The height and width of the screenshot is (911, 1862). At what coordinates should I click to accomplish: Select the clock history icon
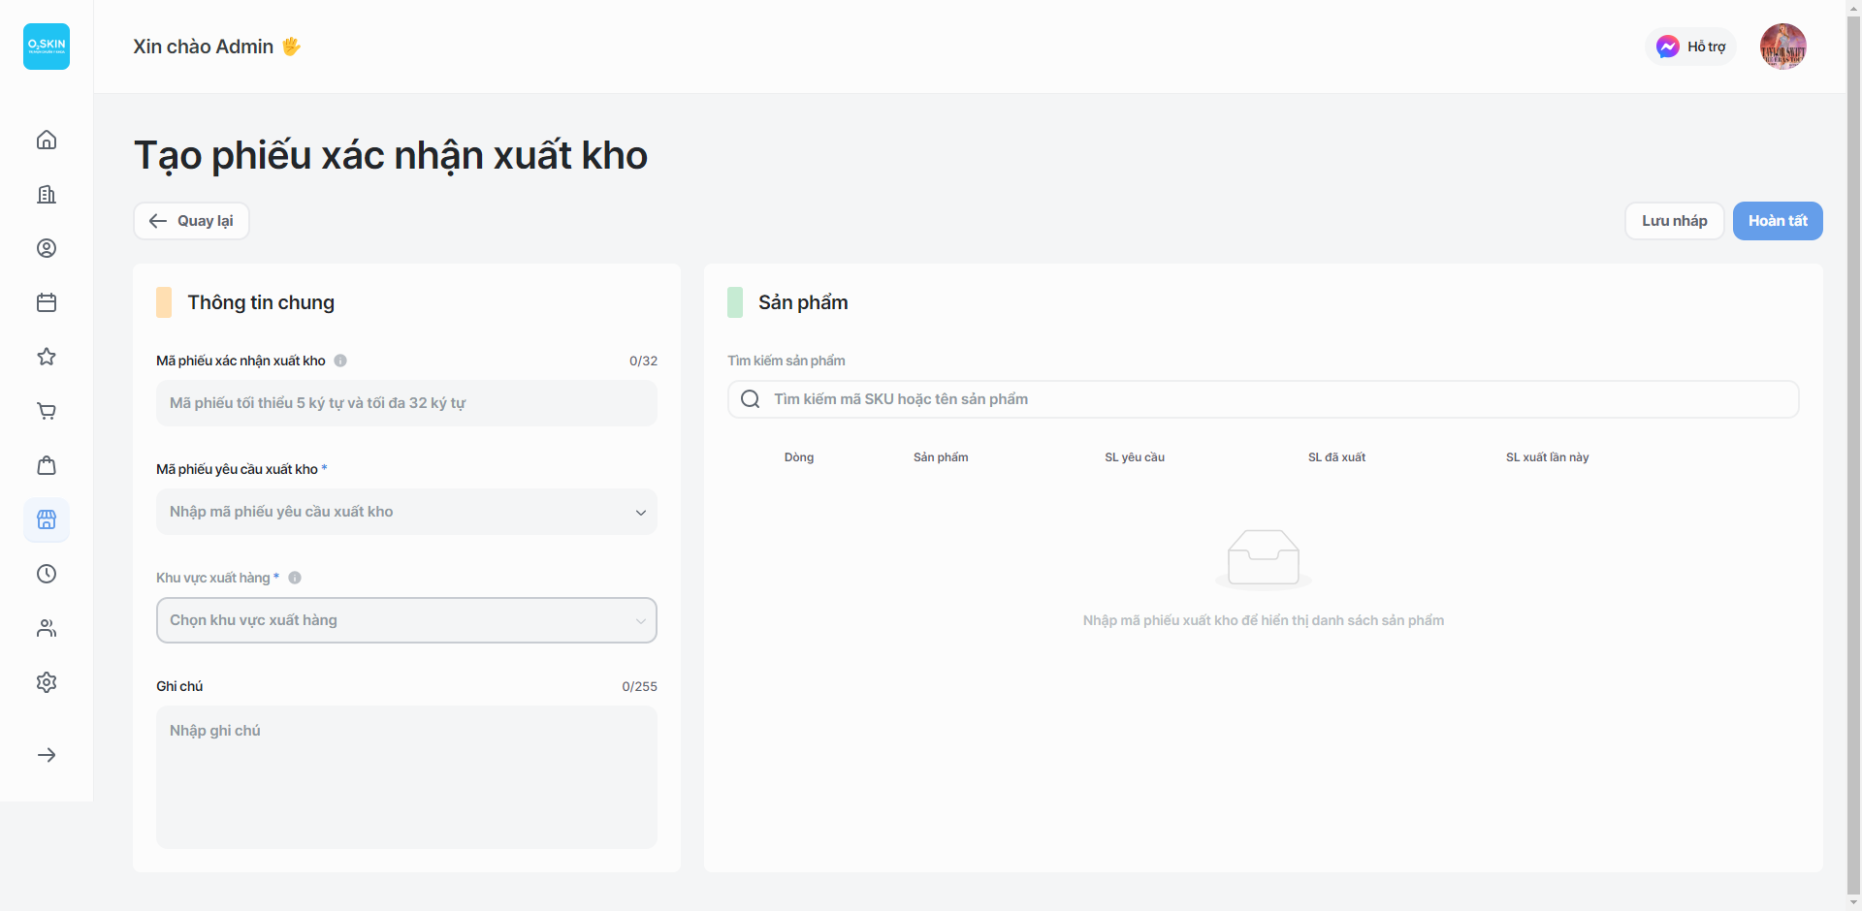[47, 574]
